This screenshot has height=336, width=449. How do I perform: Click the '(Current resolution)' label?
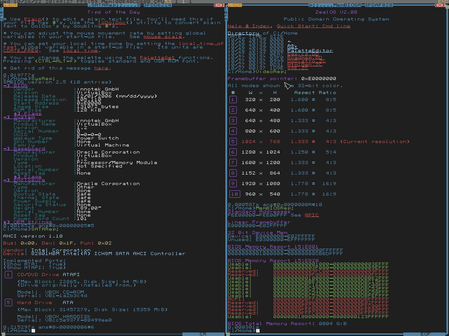375,142
